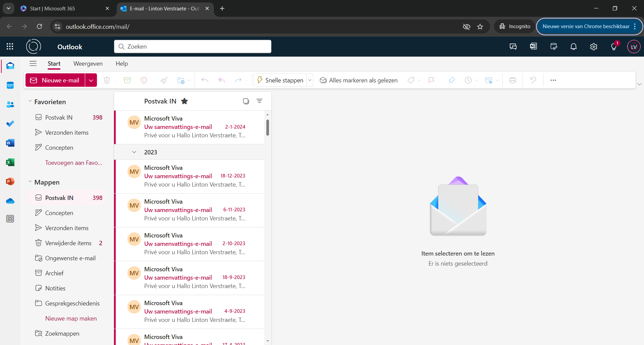Open Chrome tab search dropdown
644x345 pixels.
click(x=8, y=8)
